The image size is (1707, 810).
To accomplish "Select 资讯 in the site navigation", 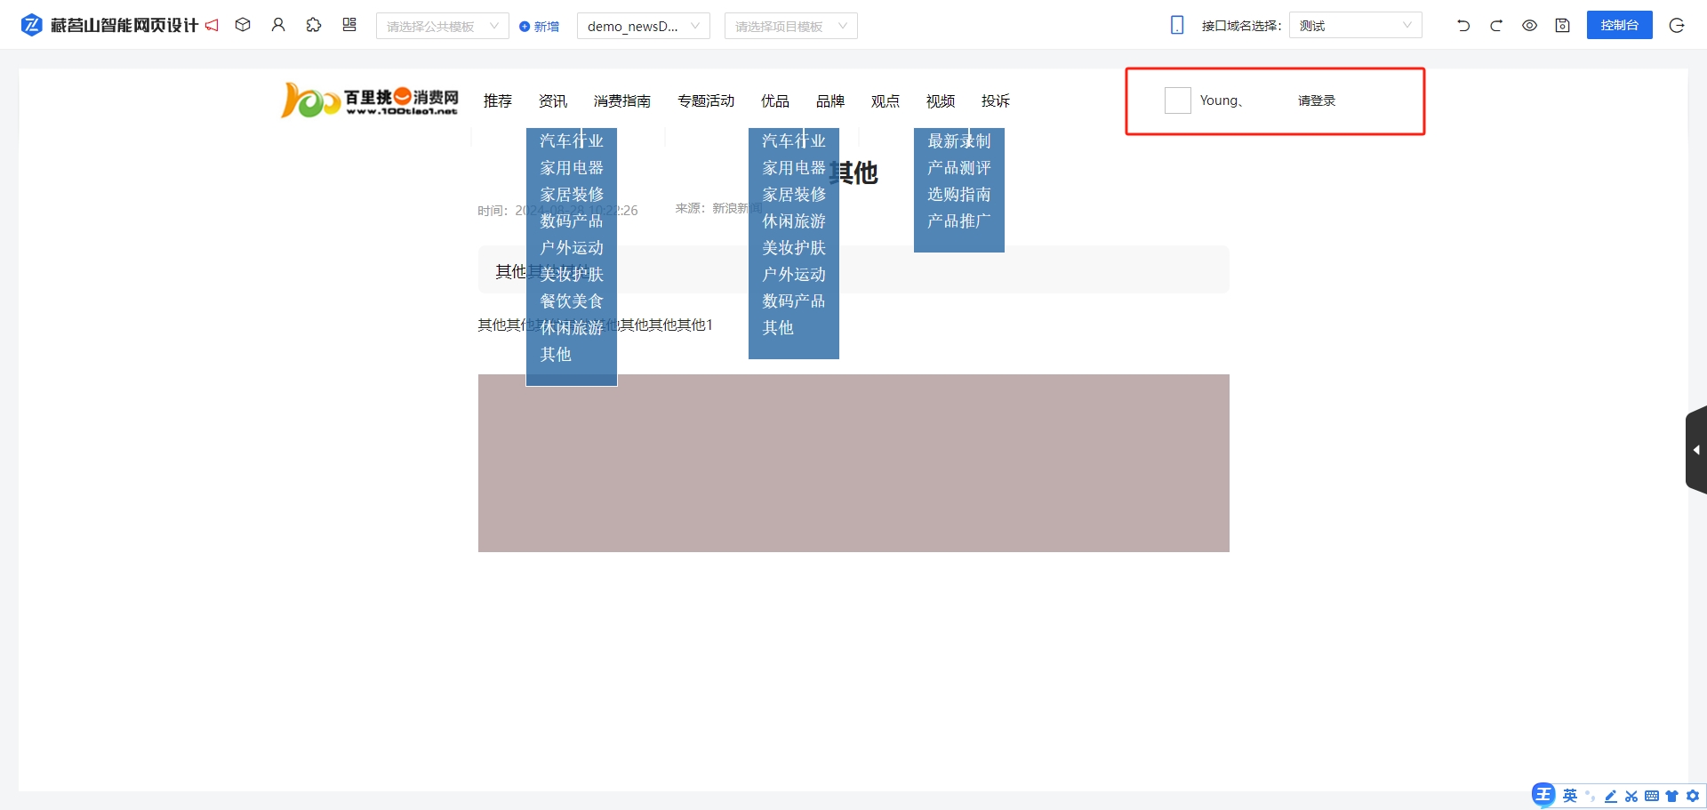I will click(x=553, y=100).
